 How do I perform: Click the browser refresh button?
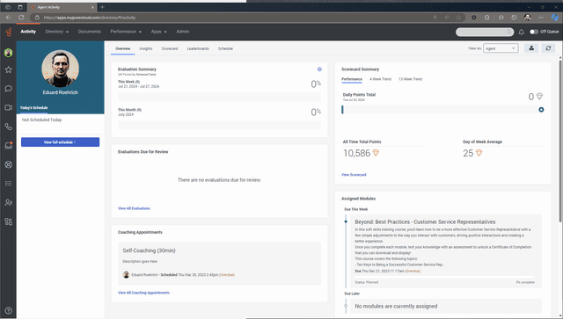(x=21, y=18)
